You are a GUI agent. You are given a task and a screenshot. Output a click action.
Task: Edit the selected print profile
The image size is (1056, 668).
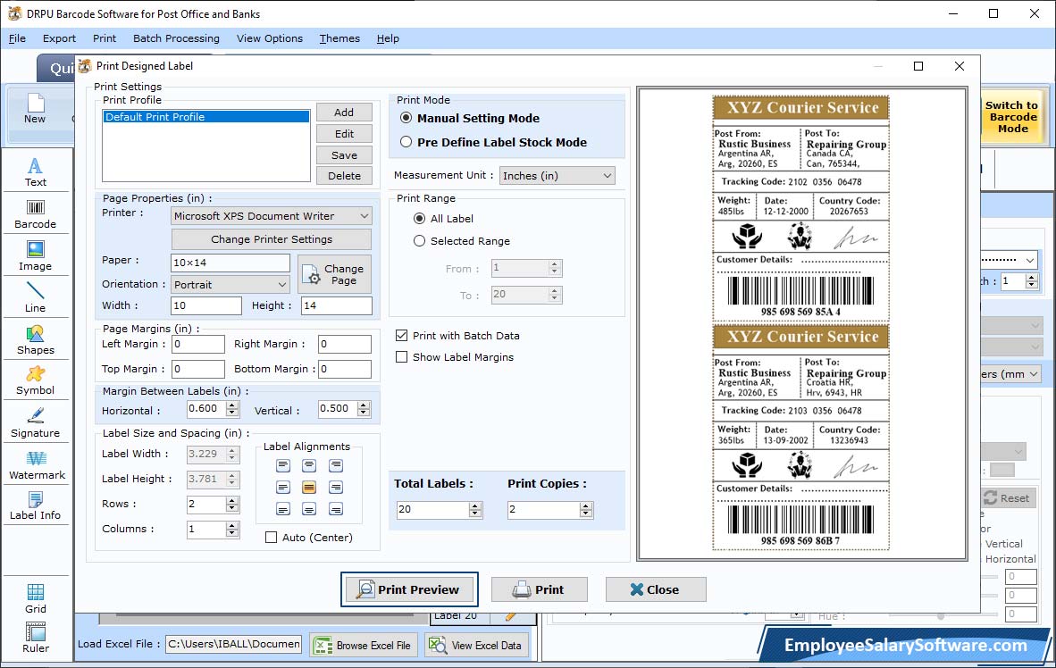pyautogui.click(x=344, y=134)
